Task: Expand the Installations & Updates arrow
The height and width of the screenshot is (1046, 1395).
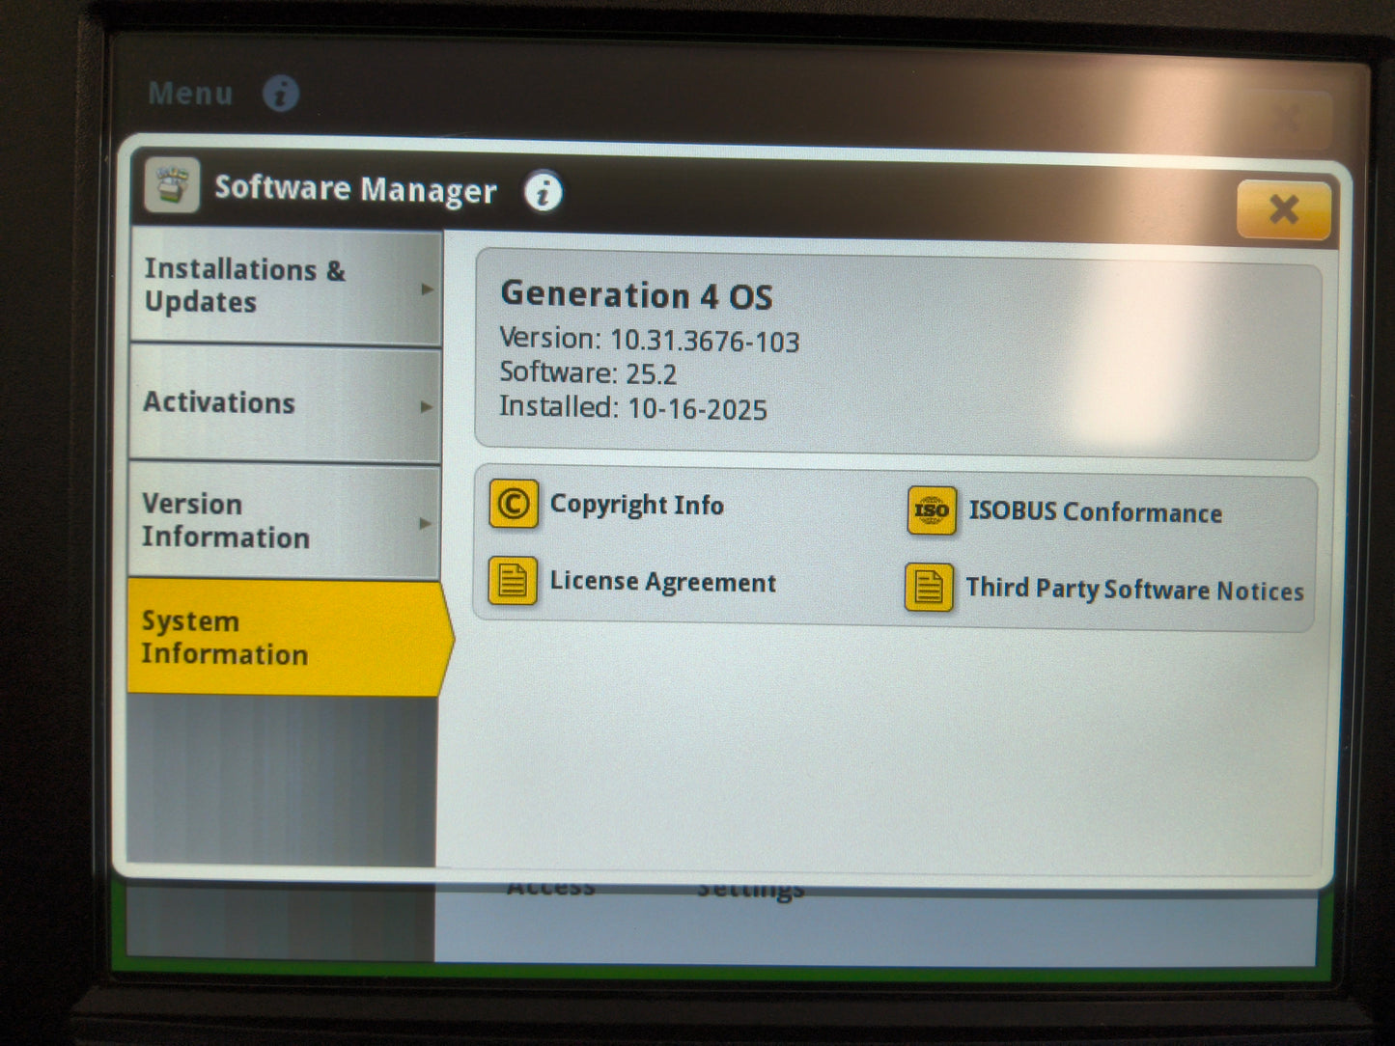Action: (428, 286)
